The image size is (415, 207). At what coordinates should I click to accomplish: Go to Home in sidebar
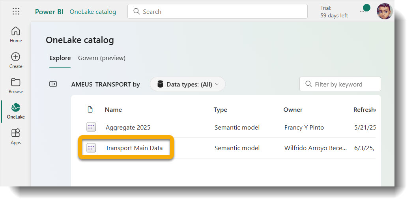(x=16, y=34)
